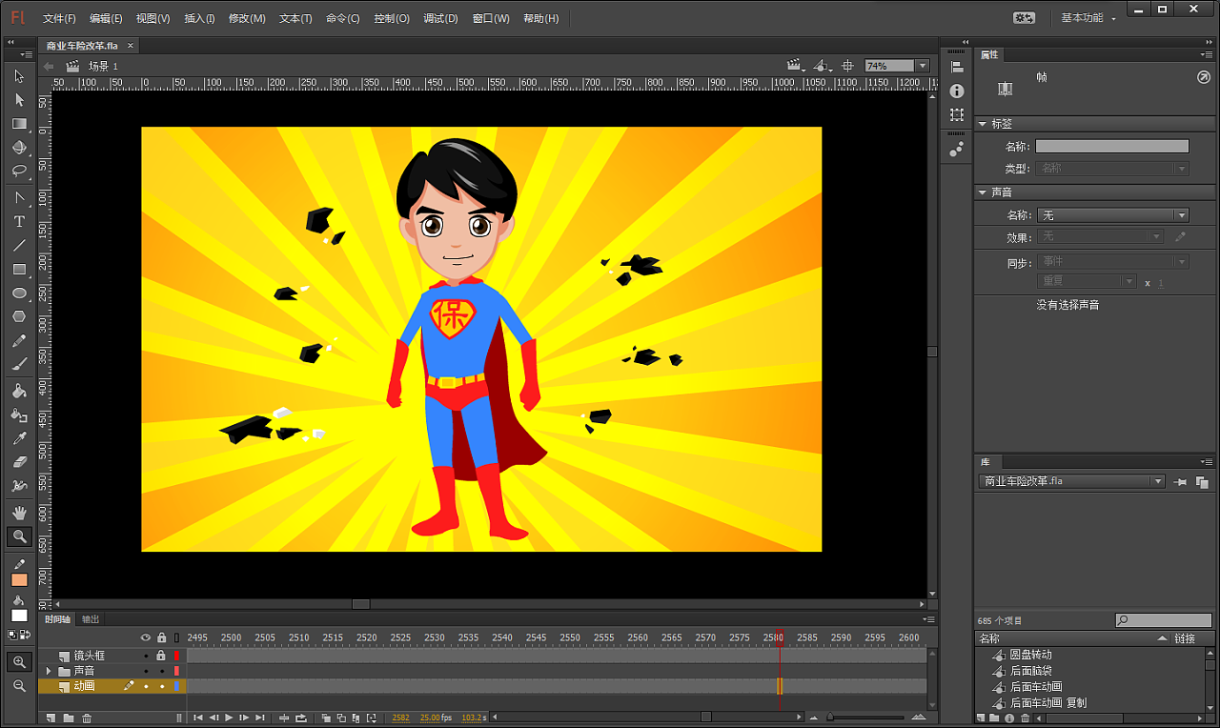Screen dimensions: 1220x728
Task: Activate the Hand tool
Action: (x=19, y=514)
